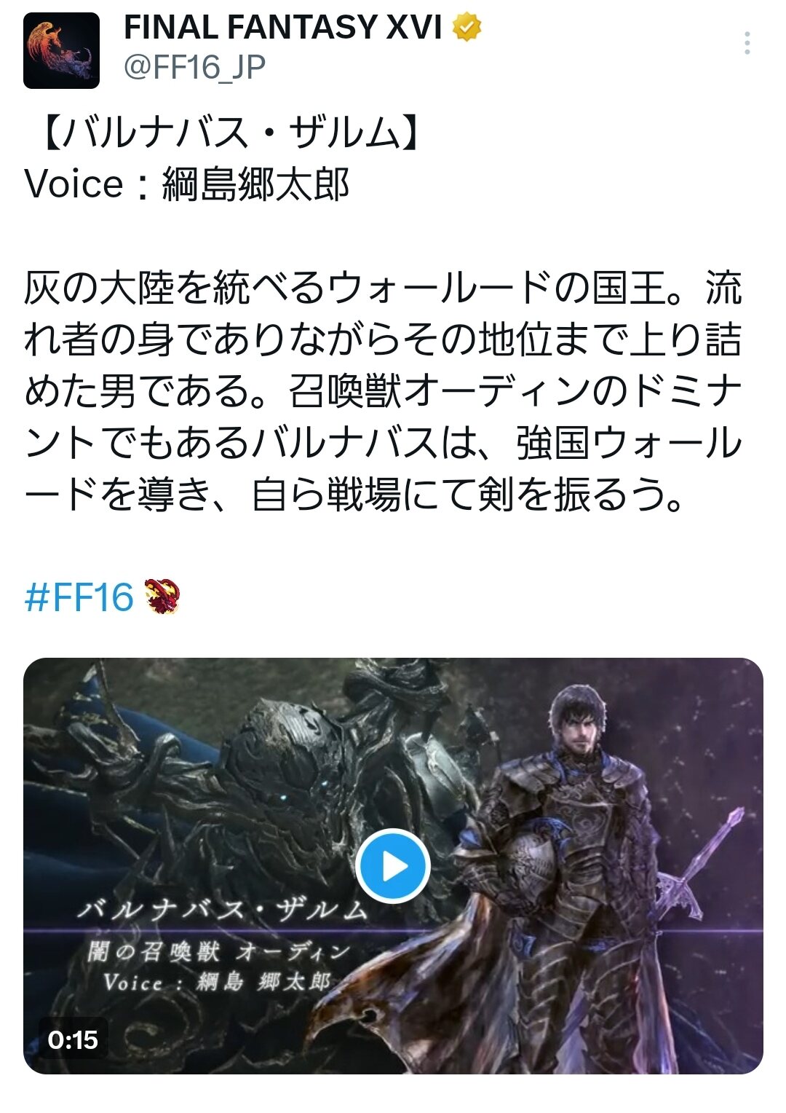Open the FINAL FANTASY XVI profile avatar

click(x=61, y=50)
